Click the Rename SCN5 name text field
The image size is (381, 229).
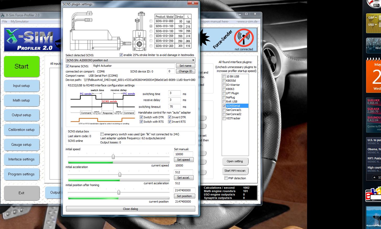pos(133,66)
